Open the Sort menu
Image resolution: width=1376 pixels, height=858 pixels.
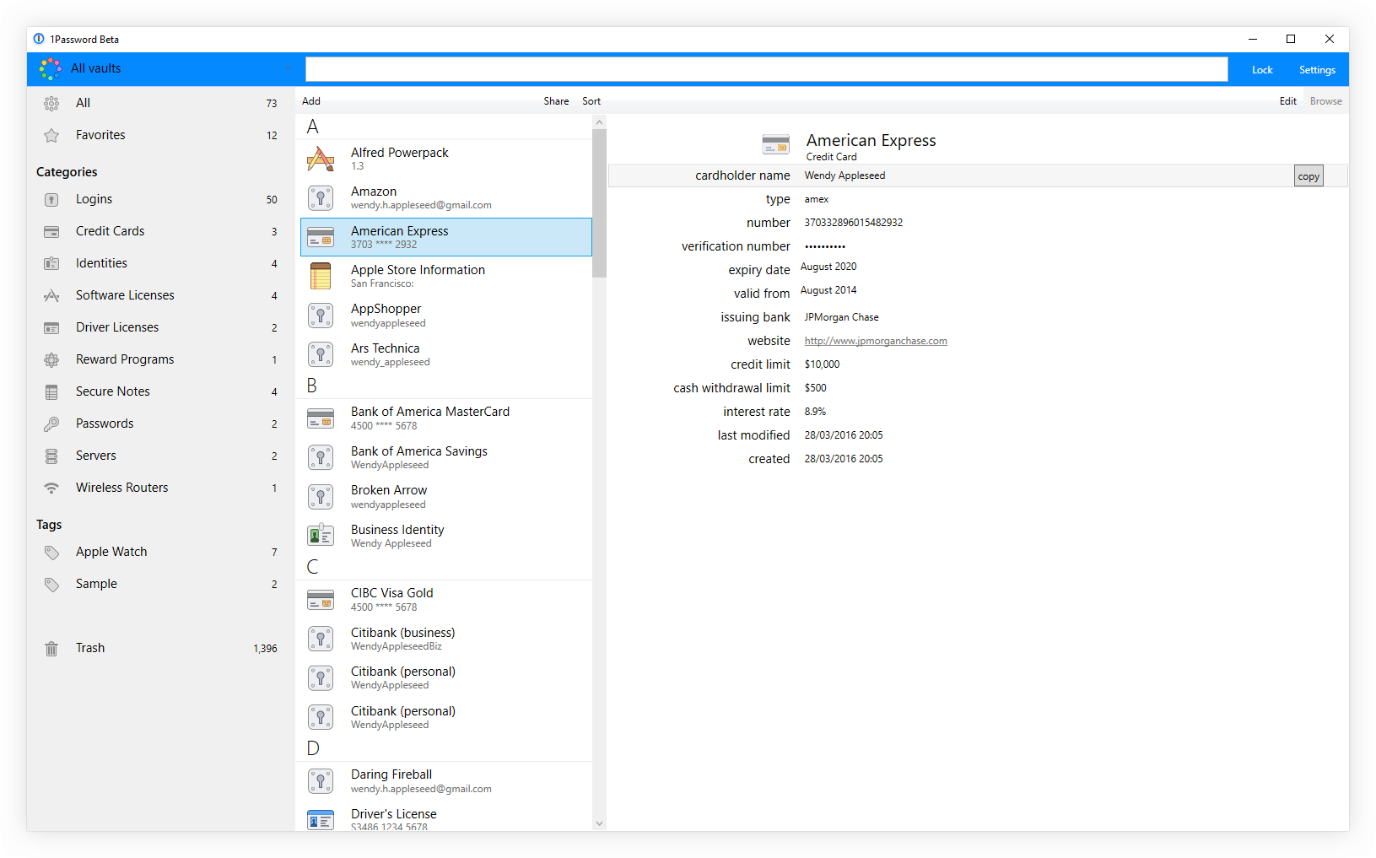coord(591,101)
